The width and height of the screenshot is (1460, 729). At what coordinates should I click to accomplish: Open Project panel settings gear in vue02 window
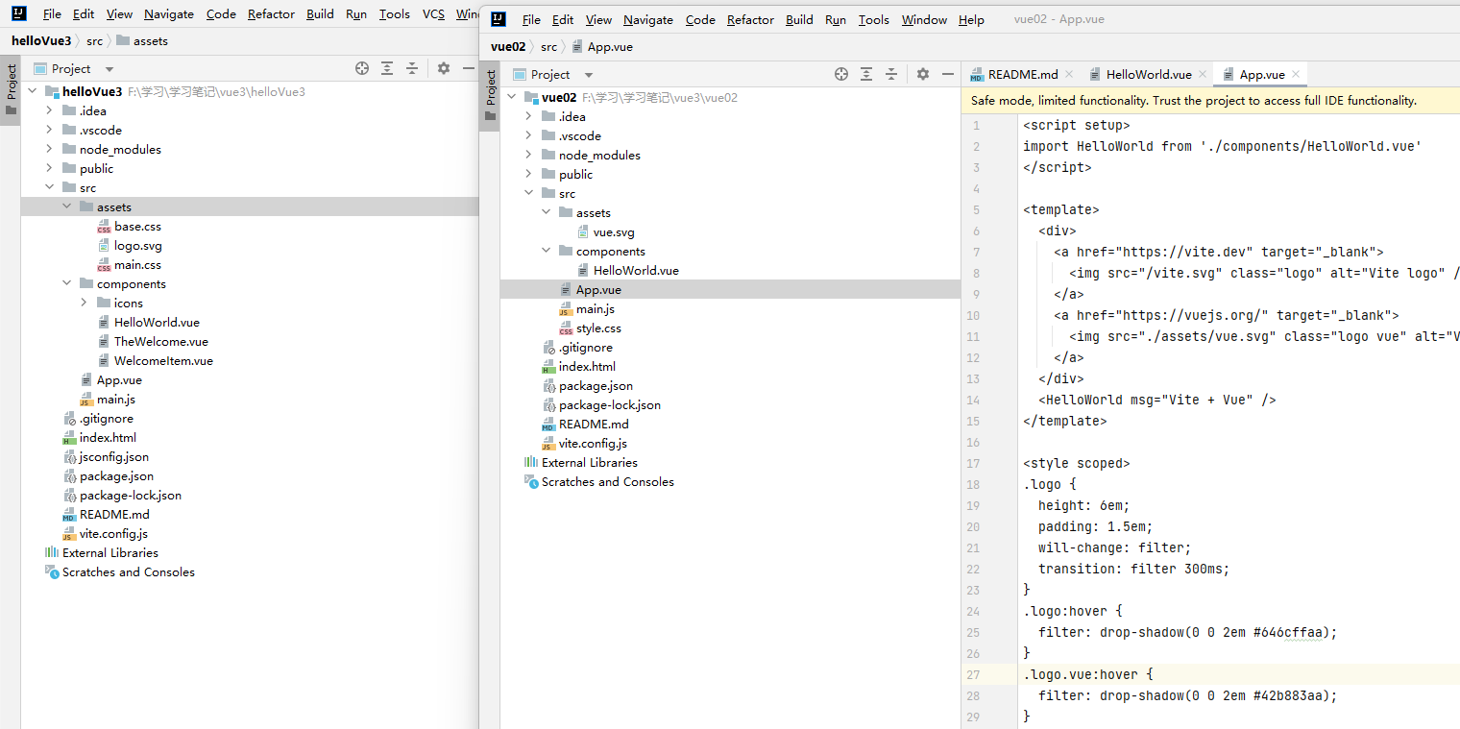click(923, 74)
